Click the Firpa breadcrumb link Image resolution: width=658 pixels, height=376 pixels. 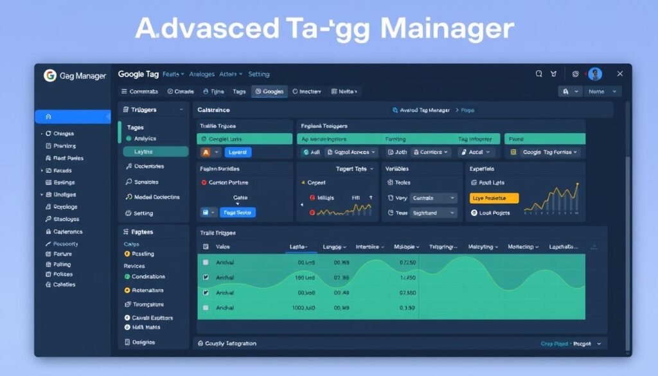click(468, 111)
